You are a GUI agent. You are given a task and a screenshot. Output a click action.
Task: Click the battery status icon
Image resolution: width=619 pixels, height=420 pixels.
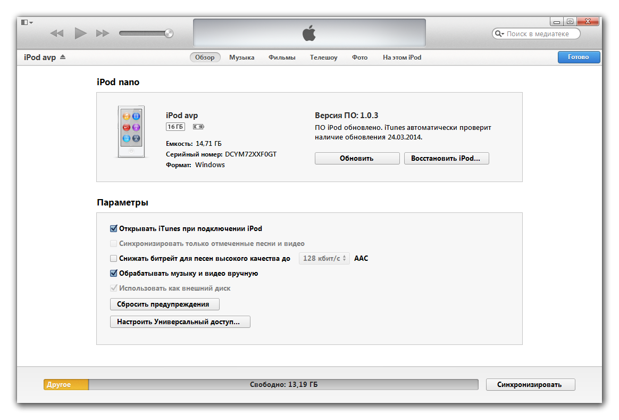pos(198,127)
